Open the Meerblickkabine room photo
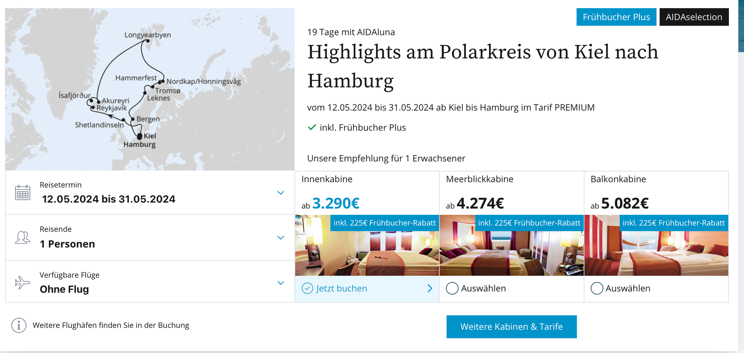The height and width of the screenshot is (353, 744). [511, 245]
